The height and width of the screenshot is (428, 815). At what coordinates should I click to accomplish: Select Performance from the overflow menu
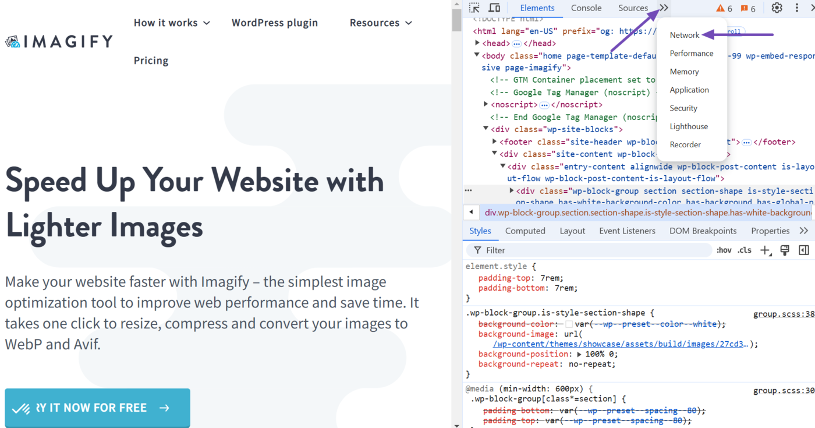692,53
